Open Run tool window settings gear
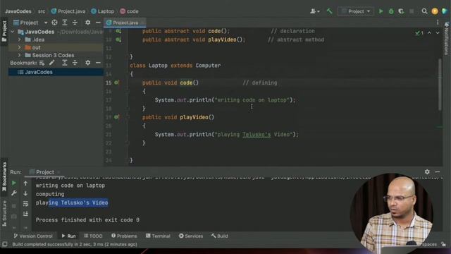 pyautogui.click(x=427, y=171)
